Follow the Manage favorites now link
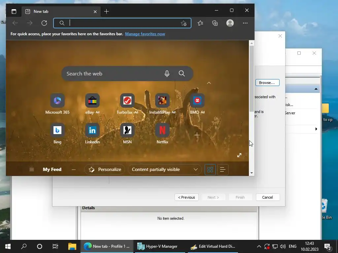This screenshot has width=338, height=253. tap(145, 34)
